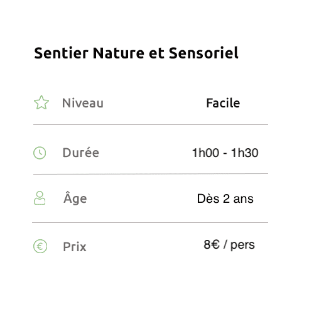314x314 pixels.
Task: Select the Niveau label
Action: (83, 103)
